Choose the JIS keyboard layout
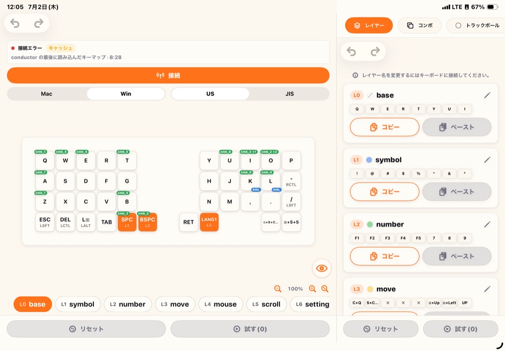505x351 pixels. (x=290, y=94)
